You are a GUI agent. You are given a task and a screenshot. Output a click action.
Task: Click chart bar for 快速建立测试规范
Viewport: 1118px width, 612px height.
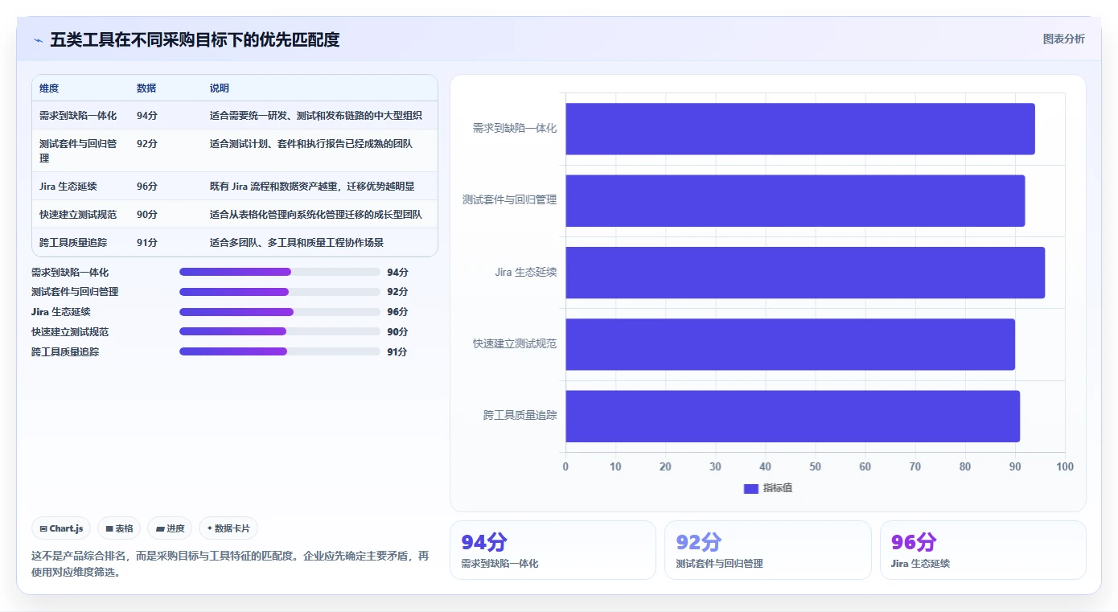(x=791, y=344)
